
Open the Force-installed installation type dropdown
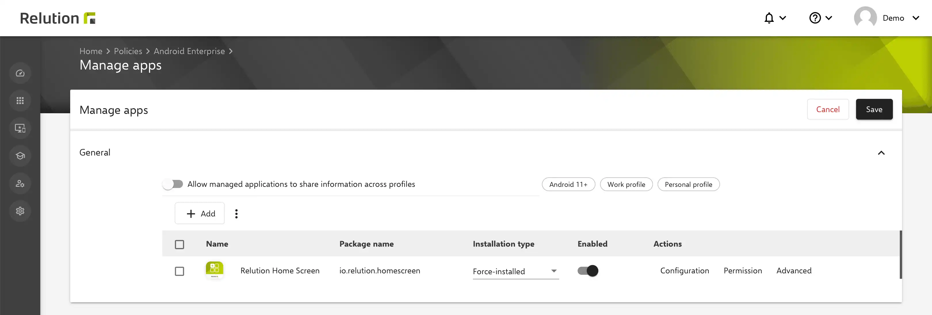pyautogui.click(x=515, y=271)
